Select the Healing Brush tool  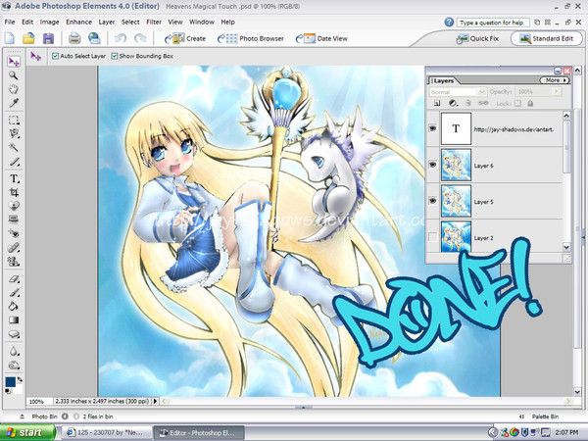[x=14, y=247]
